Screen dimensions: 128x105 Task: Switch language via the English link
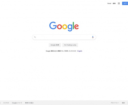80,51
